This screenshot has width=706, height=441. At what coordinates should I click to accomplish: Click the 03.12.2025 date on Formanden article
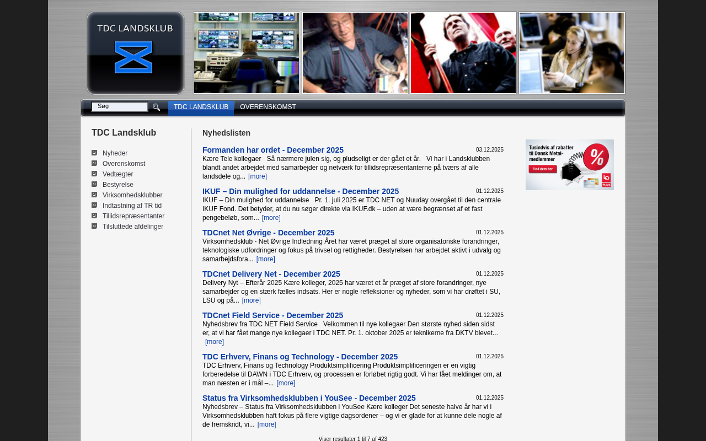pos(490,150)
